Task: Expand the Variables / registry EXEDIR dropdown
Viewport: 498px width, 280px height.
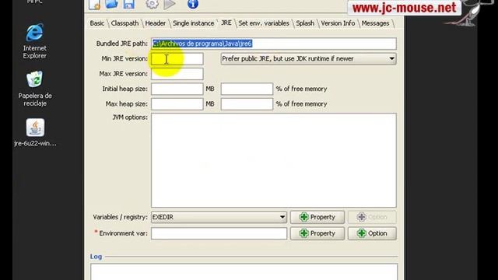Action: click(219, 217)
